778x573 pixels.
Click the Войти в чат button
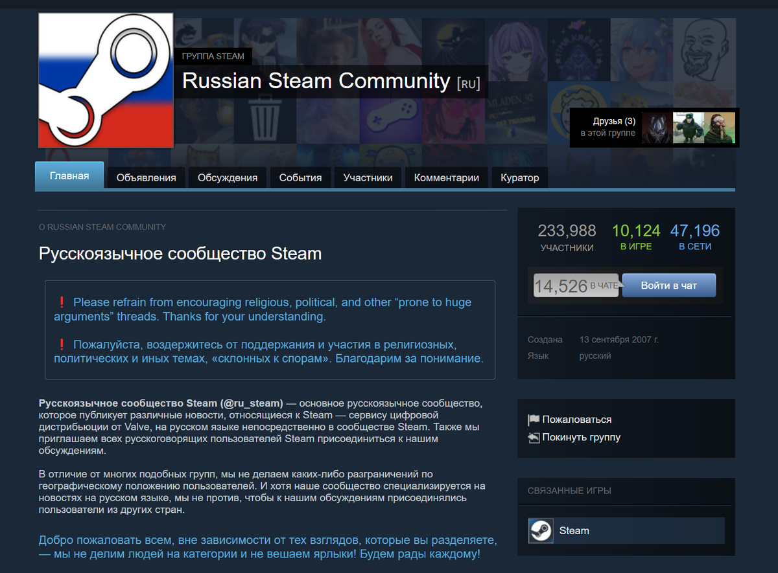point(669,286)
